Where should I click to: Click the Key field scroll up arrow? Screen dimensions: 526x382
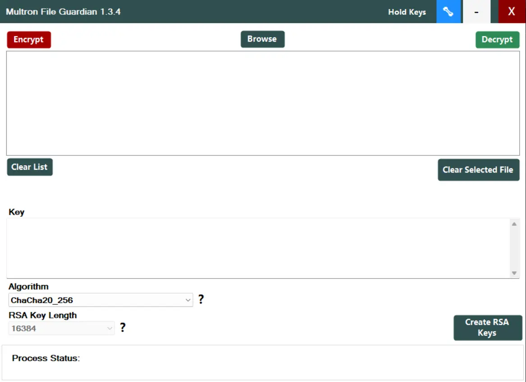click(514, 224)
